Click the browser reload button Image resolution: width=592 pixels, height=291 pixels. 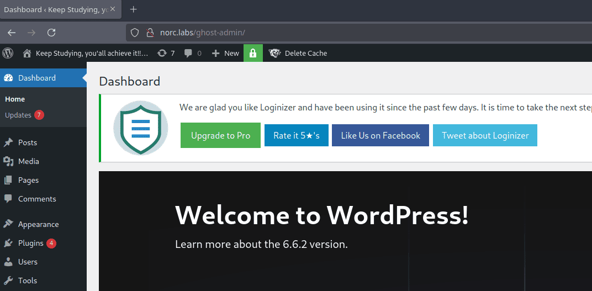(51, 33)
